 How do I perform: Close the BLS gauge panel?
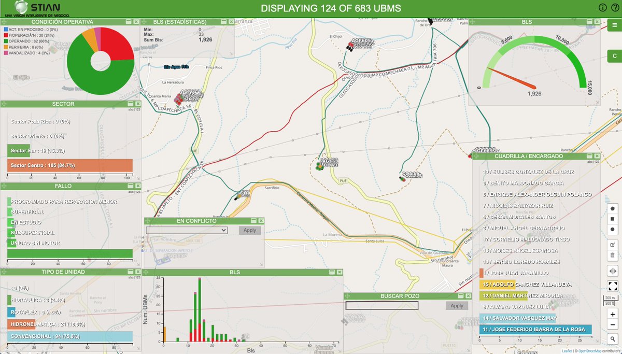coord(597,22)
